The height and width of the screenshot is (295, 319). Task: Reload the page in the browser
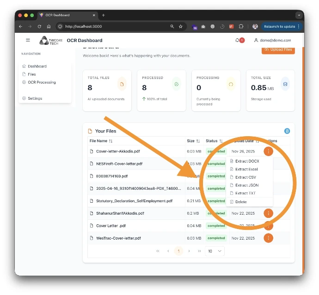coord(39,26)
